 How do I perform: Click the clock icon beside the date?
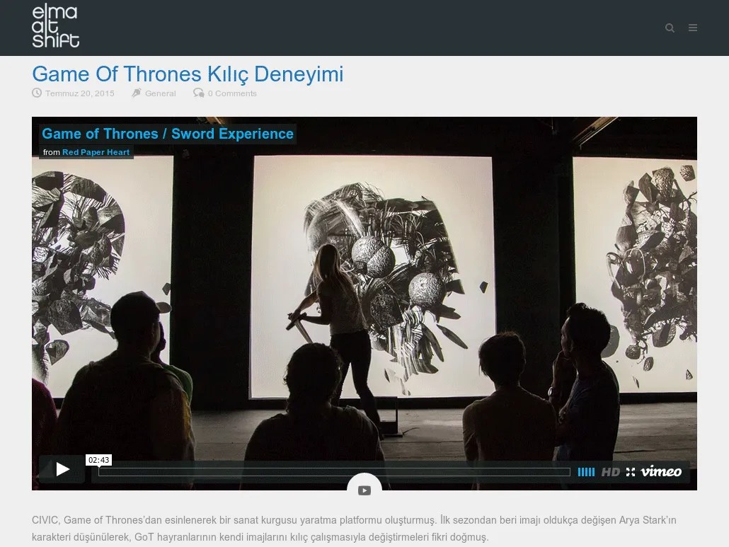click(x=37, y=93)
